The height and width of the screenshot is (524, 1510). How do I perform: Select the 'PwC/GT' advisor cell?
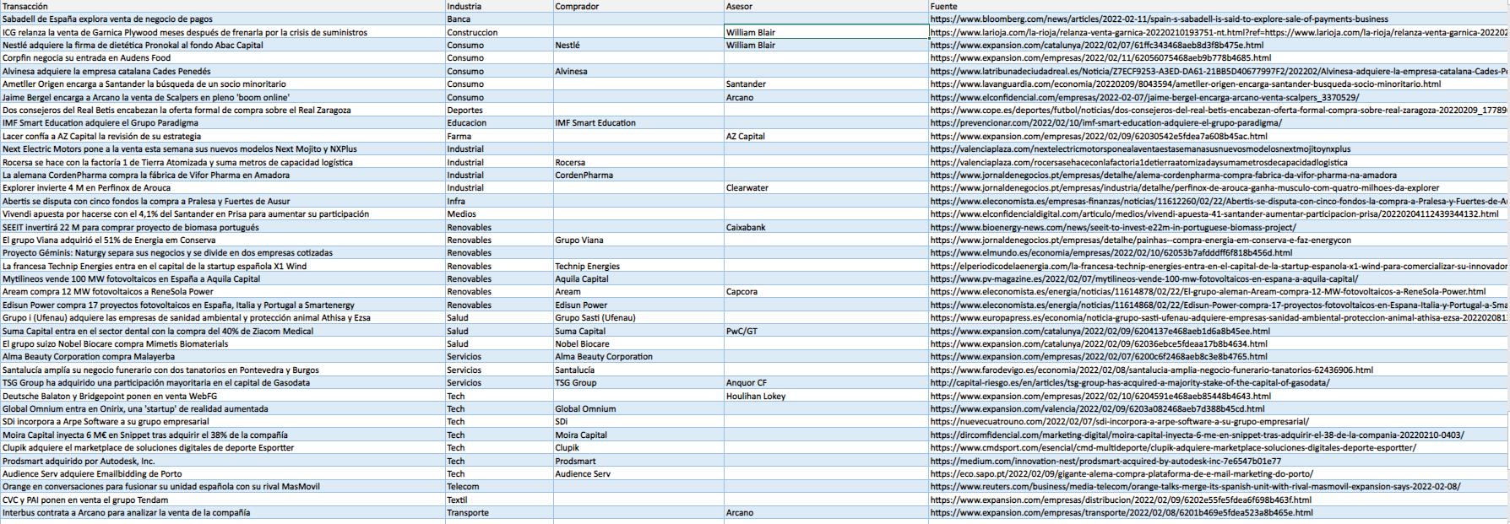[x=826, y=332]
